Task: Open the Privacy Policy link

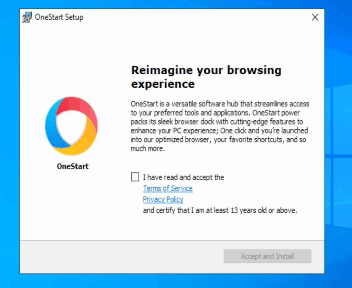Action: click(163, 199)
